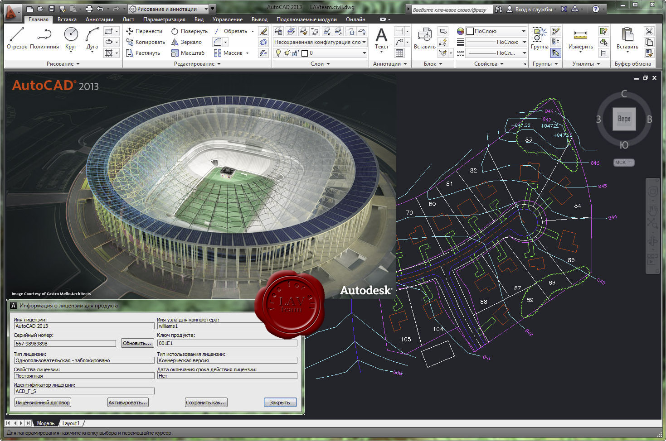666x441 pixels.
Task: Click the Undo arrow in quick access toolbar
Action: pos(100,9)
